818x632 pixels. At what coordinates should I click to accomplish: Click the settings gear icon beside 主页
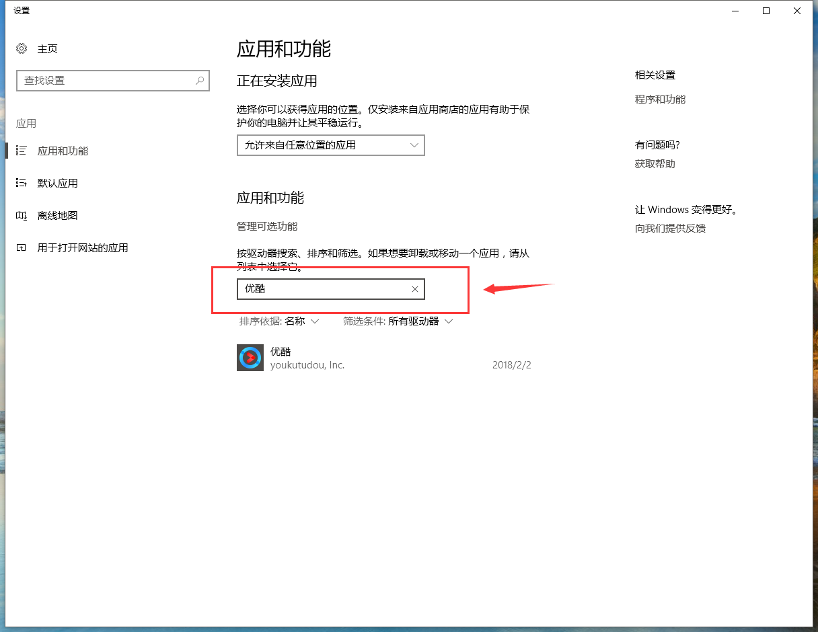point(20,48)
